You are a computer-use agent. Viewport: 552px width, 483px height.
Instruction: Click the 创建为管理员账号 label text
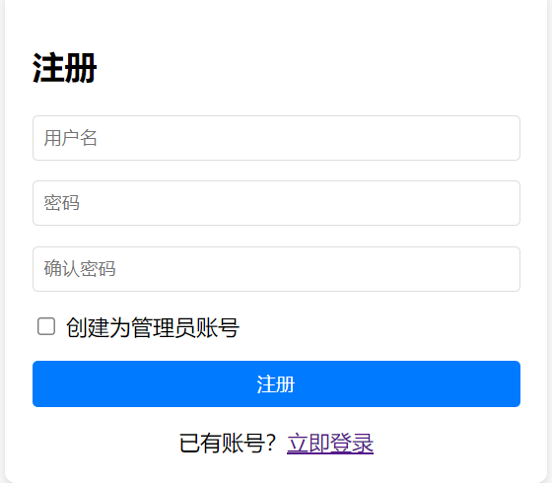(153, 327)
